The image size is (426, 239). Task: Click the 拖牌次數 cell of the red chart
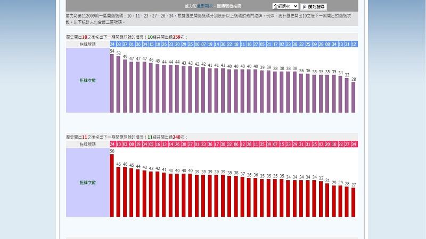pos(87,182)
